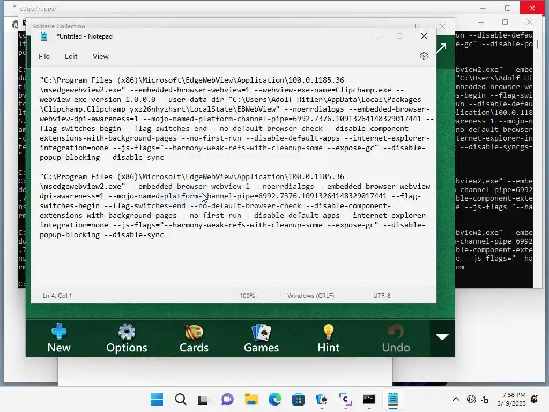Viewport: 549px width, 412px height.
Task: Click the edge://apps/ address text
Action: pyautogui.click(x=38, y=9)
